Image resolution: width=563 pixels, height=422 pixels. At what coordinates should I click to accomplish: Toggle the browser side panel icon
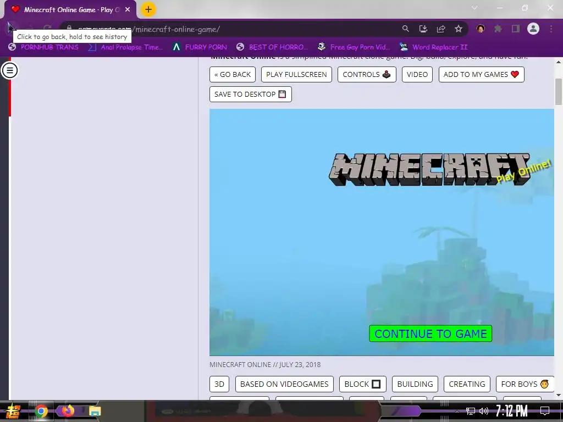pos(516,29)
